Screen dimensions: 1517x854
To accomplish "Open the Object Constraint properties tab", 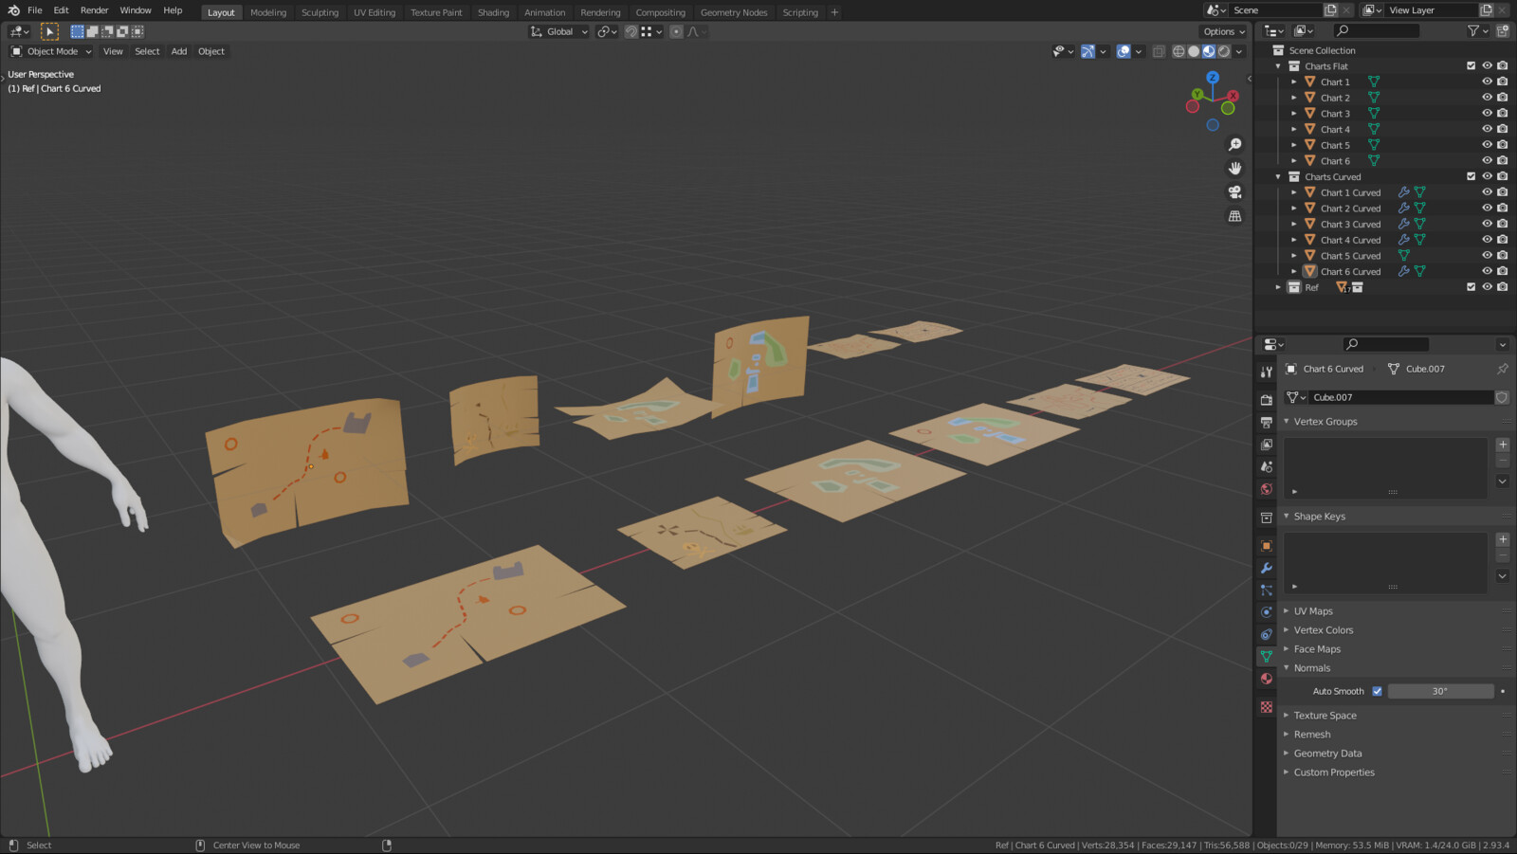I will point(1266,634).
